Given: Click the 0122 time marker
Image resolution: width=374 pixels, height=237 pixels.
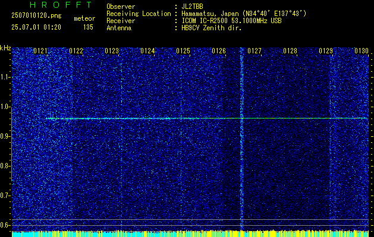Looking at the screenshot, I should click(76, 51).
